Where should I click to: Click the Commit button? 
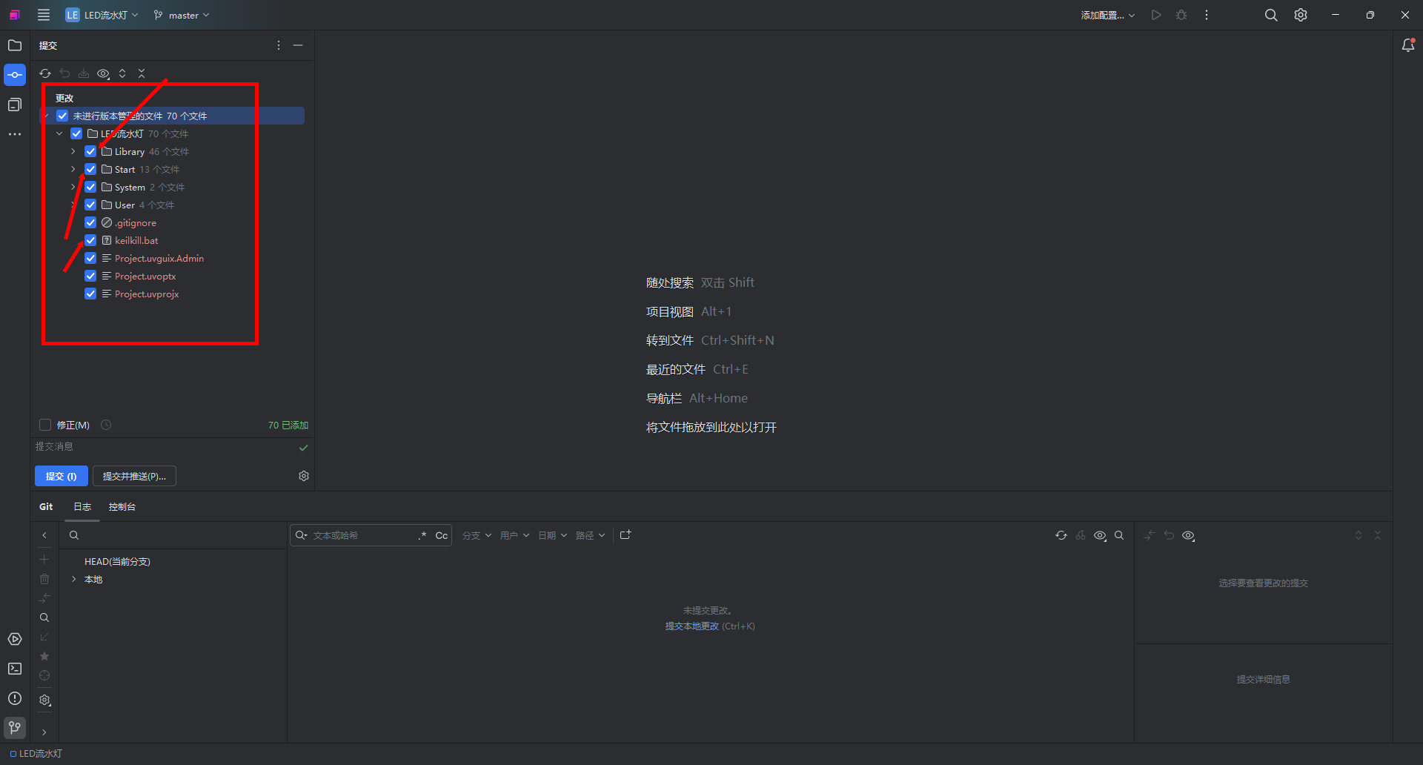pos(61,476)
